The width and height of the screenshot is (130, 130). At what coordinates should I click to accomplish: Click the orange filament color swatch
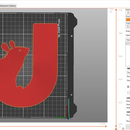128,19
